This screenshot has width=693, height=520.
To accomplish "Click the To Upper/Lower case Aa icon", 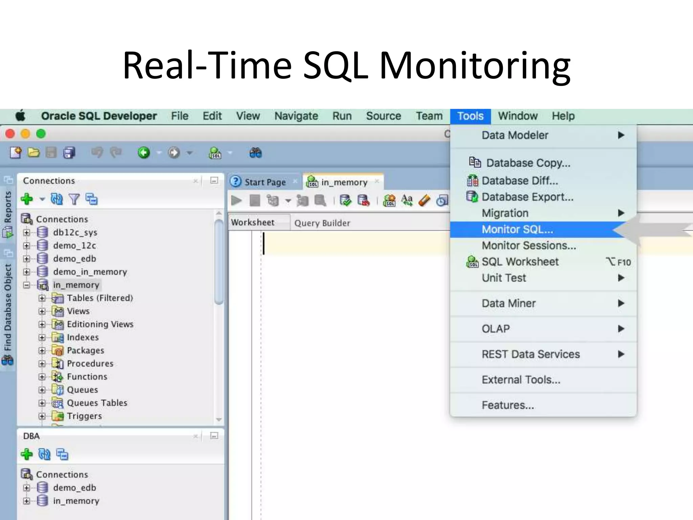I will (x=407, y=200).
